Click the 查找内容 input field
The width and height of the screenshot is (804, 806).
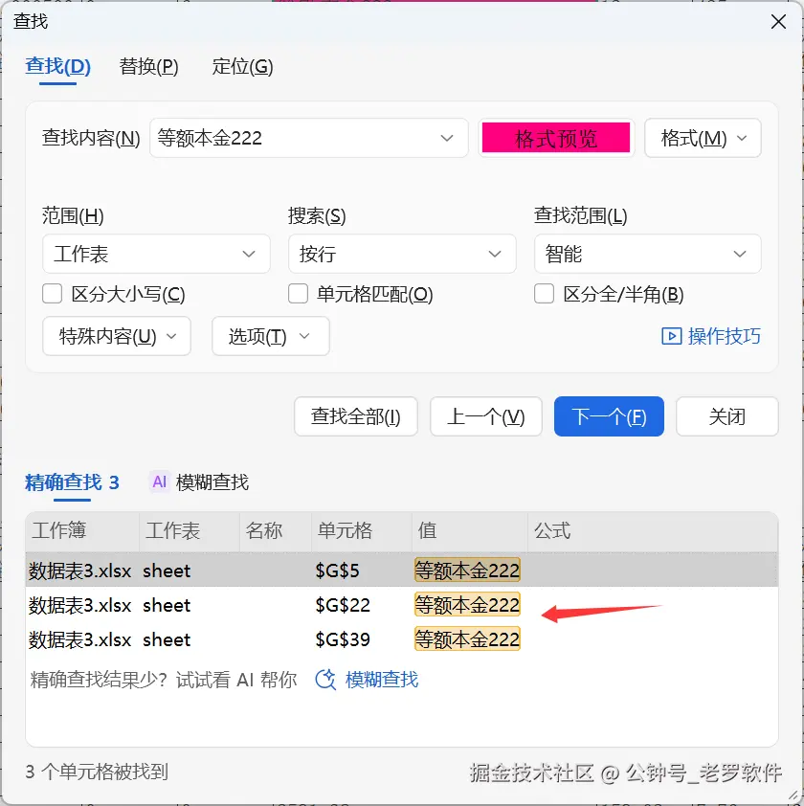(x=308, y=138)
